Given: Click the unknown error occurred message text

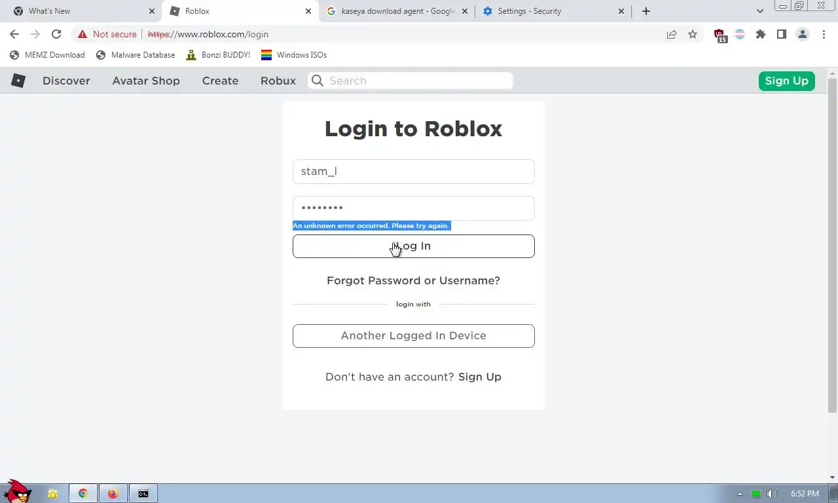Looking at the screenshot, I should pyautogui.click(x=371, y=225).
